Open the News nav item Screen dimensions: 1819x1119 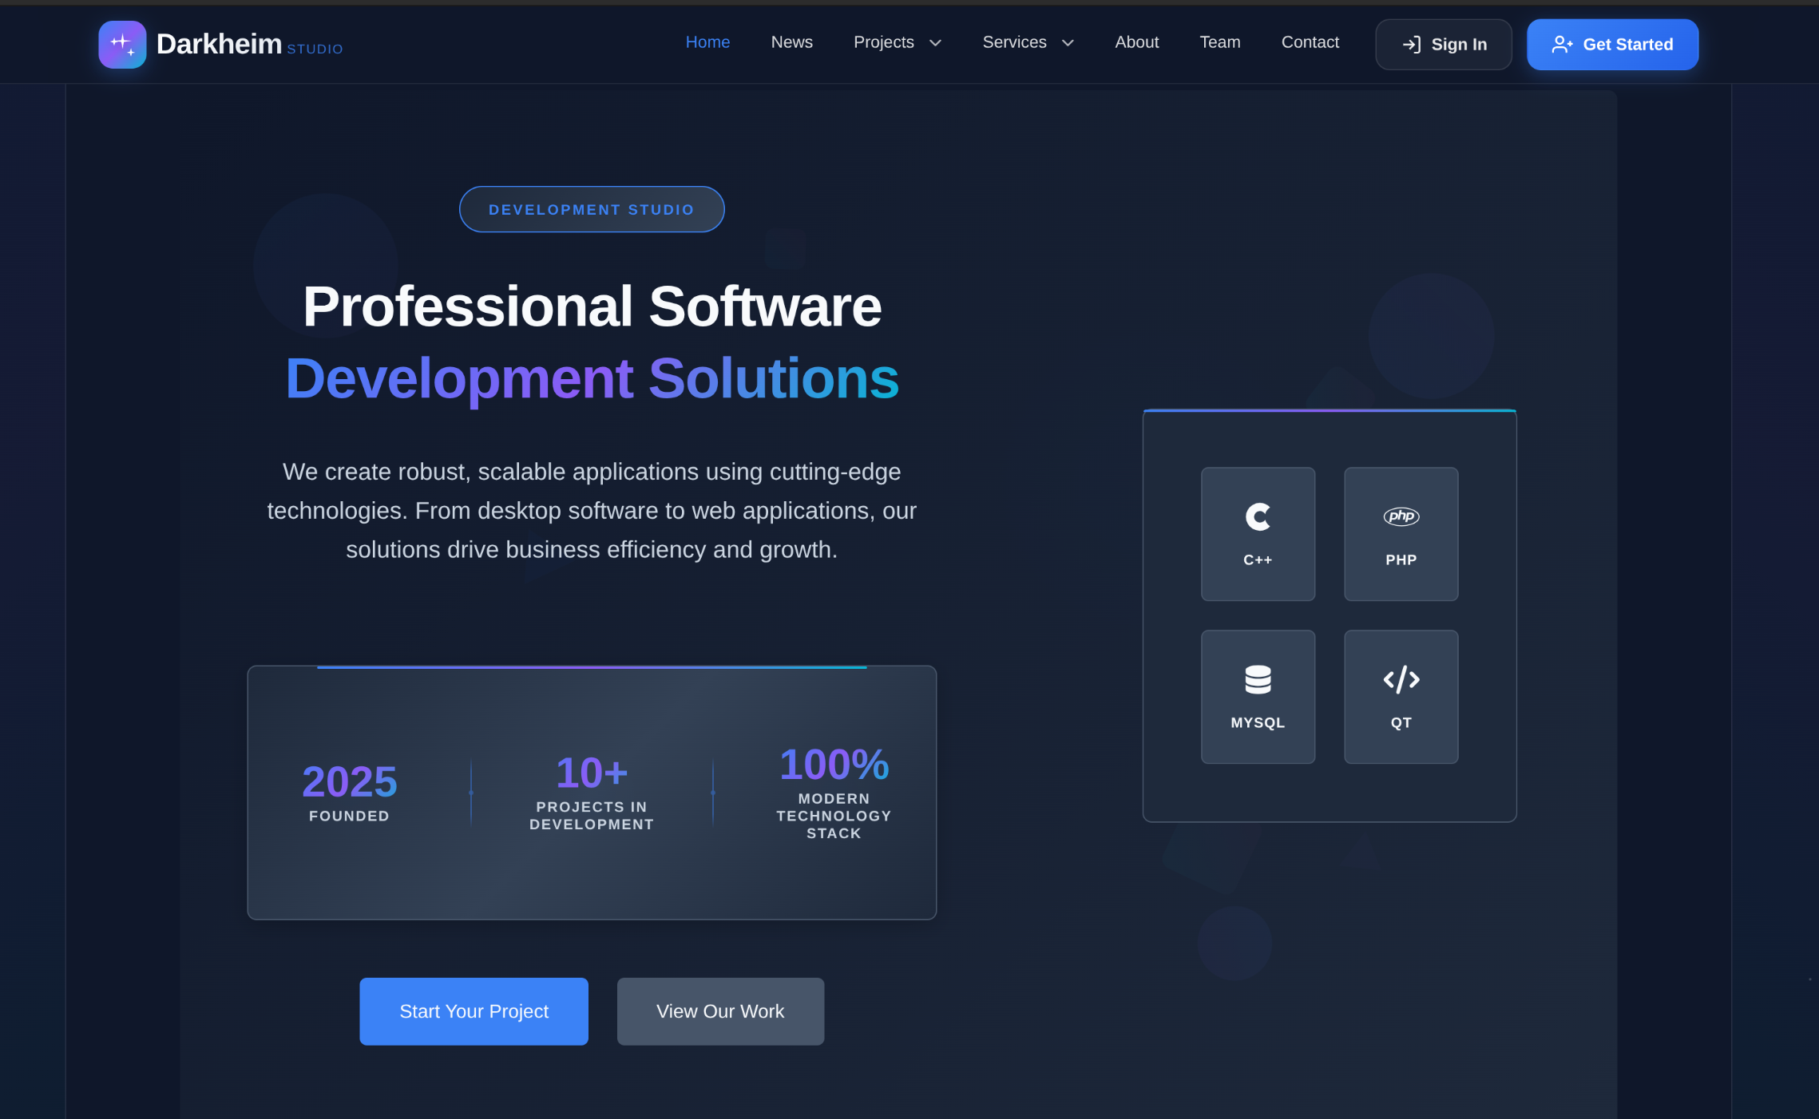[791, 42]
